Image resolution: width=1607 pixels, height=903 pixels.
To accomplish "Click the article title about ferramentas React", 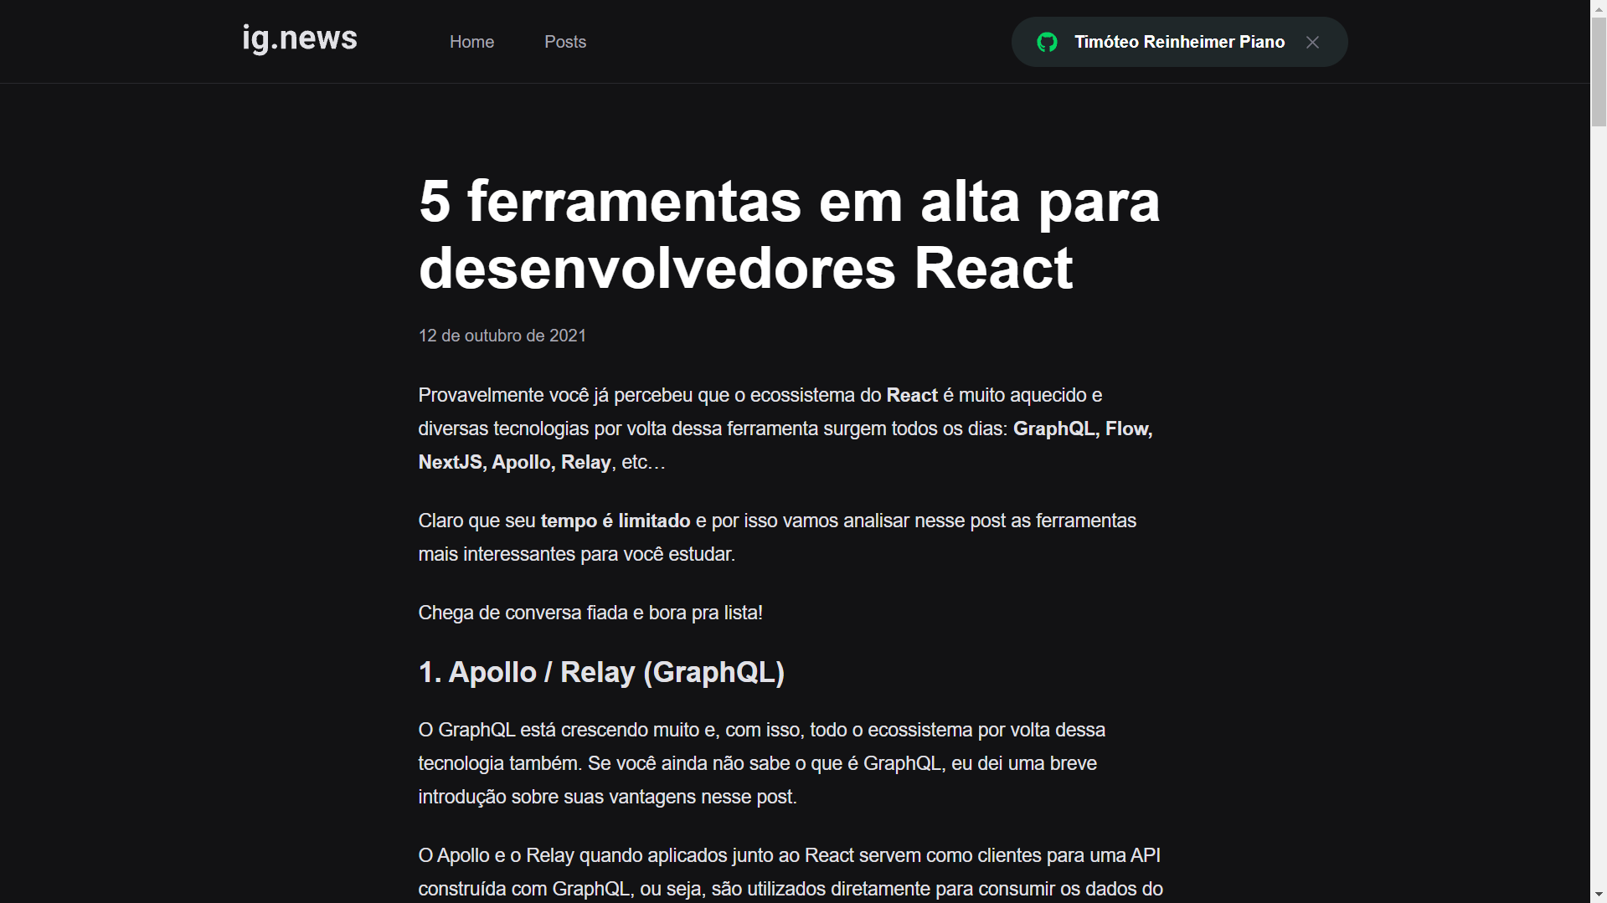I will click(789, 234).
